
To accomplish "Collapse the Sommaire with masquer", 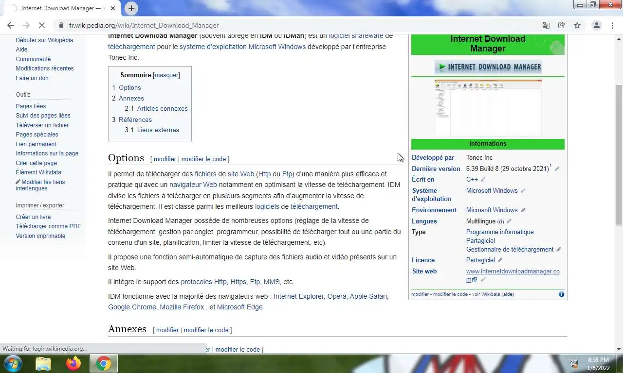I will point(166,75).
